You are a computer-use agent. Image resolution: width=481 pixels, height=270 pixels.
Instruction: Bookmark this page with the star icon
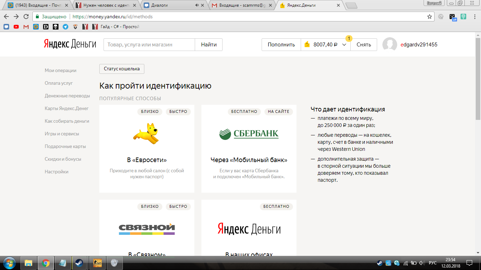(429, 17)
